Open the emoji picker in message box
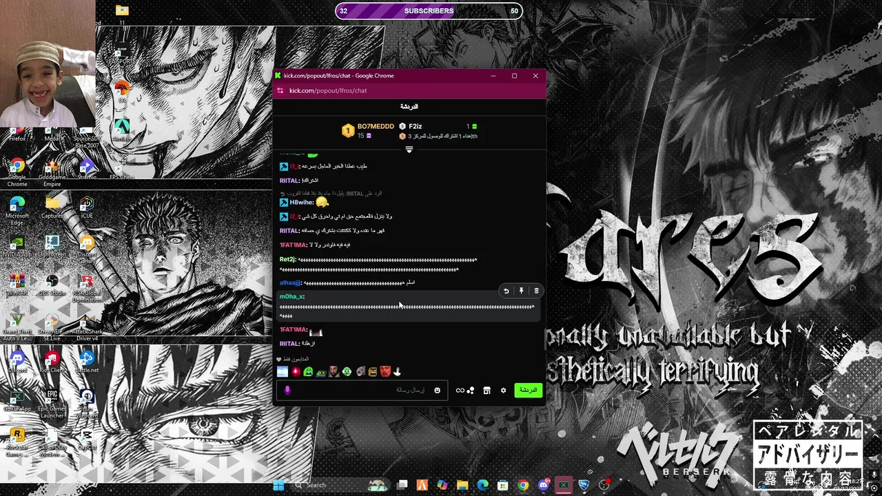 tap(437, 391)
